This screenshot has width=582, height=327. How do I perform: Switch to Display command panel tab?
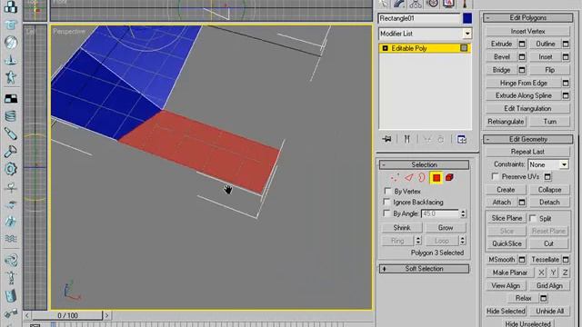coord(448,4)
